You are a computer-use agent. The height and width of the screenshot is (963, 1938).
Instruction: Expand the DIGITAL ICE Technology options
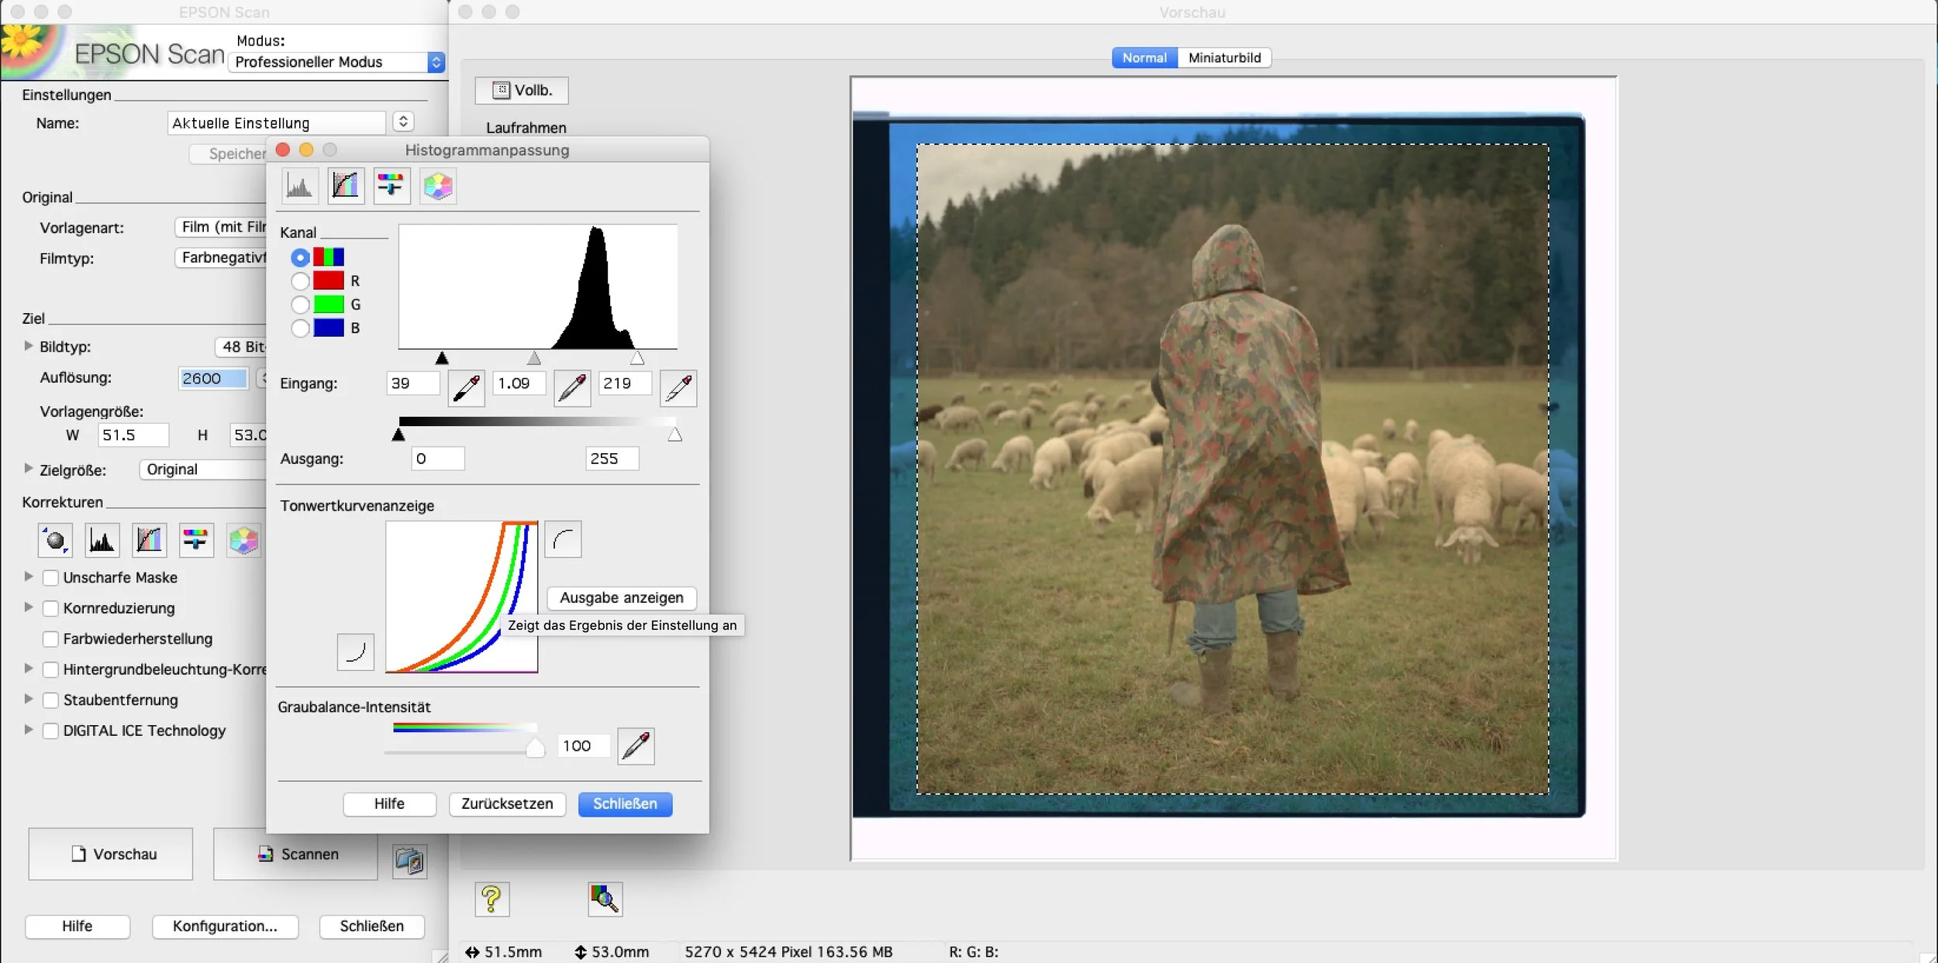click(29, 730)
